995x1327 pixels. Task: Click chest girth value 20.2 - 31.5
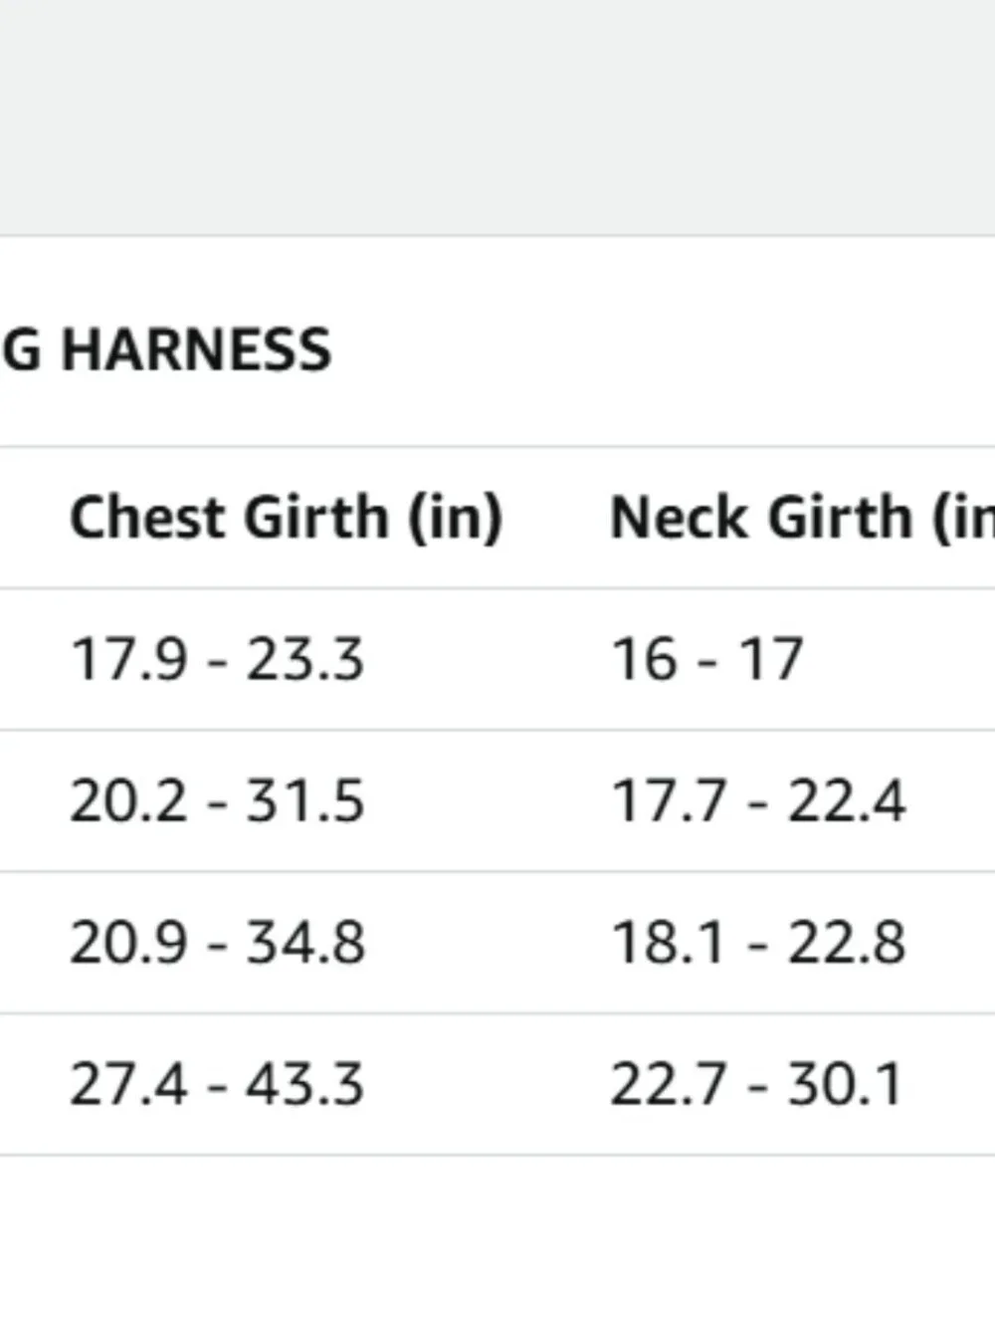(217, 800)
